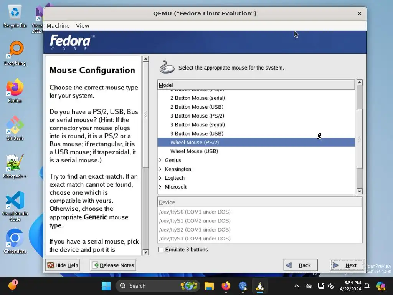Image resolution: width=393 pixels, height=295 pixels.
Task: Open the notification bell in system tray
Action: [x=367, y=286]
